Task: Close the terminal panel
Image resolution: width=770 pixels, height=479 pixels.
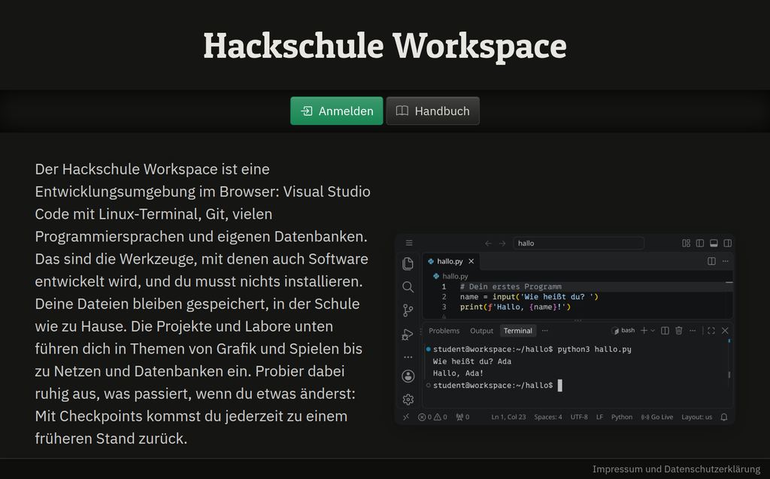Action: 725,331
